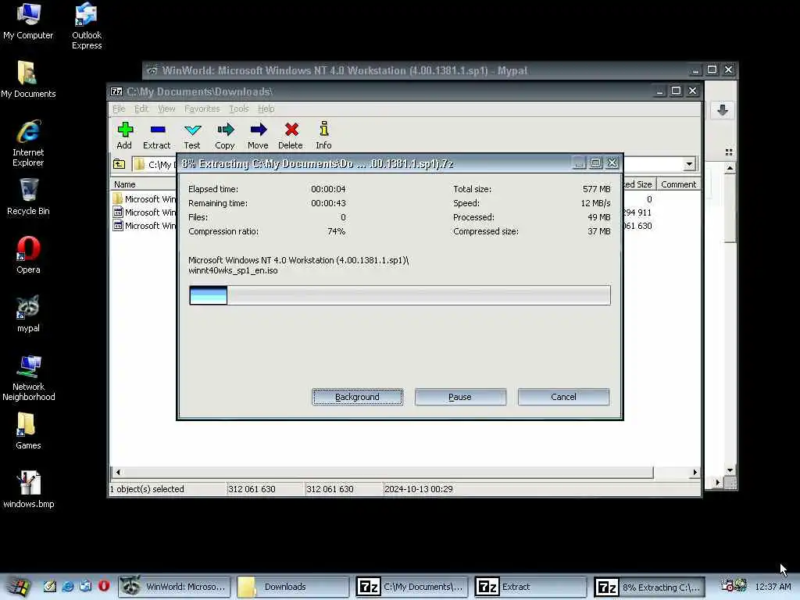The height and width of the screenshot is (600, 800).
Task: Open the Help menu in 7-Zip
Action: coord(266,109)
